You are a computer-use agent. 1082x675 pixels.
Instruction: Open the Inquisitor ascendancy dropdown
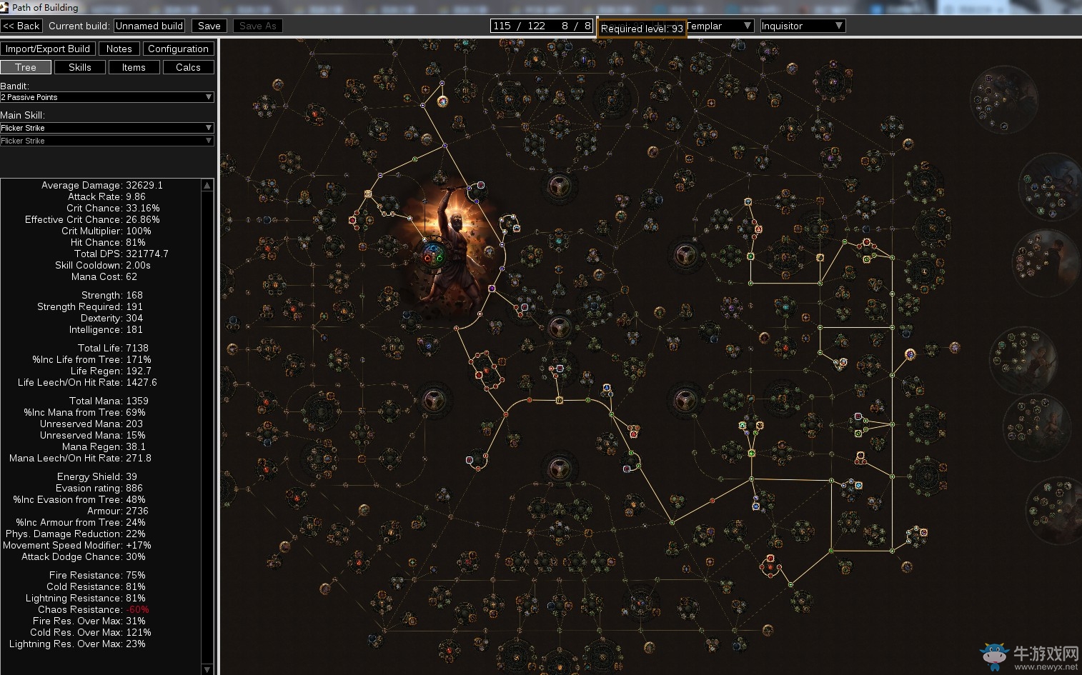(803, 26)
